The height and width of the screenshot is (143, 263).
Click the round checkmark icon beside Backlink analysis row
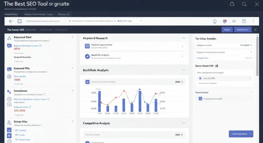tap(87, 56)
